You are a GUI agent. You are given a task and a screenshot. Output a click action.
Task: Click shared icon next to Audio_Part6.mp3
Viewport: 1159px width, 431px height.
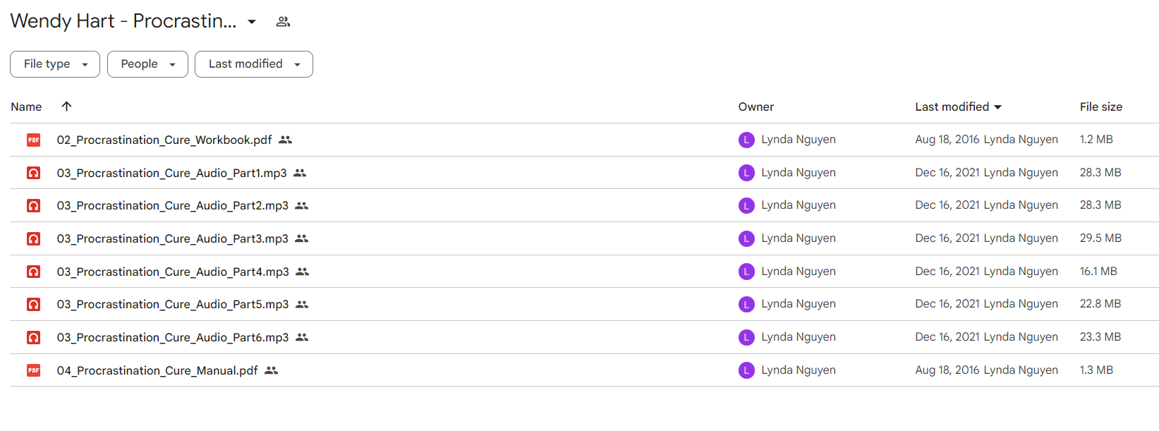pos(302,337)
